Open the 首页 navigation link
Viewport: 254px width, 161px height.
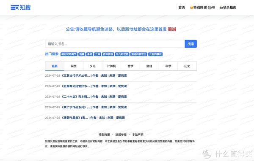click(x=182, y=8)
